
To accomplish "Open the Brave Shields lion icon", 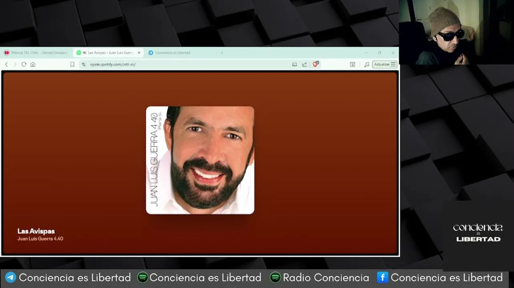I will click(315, 64).
